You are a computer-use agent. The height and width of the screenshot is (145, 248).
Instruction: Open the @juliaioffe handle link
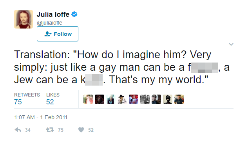tap(49, 23)
